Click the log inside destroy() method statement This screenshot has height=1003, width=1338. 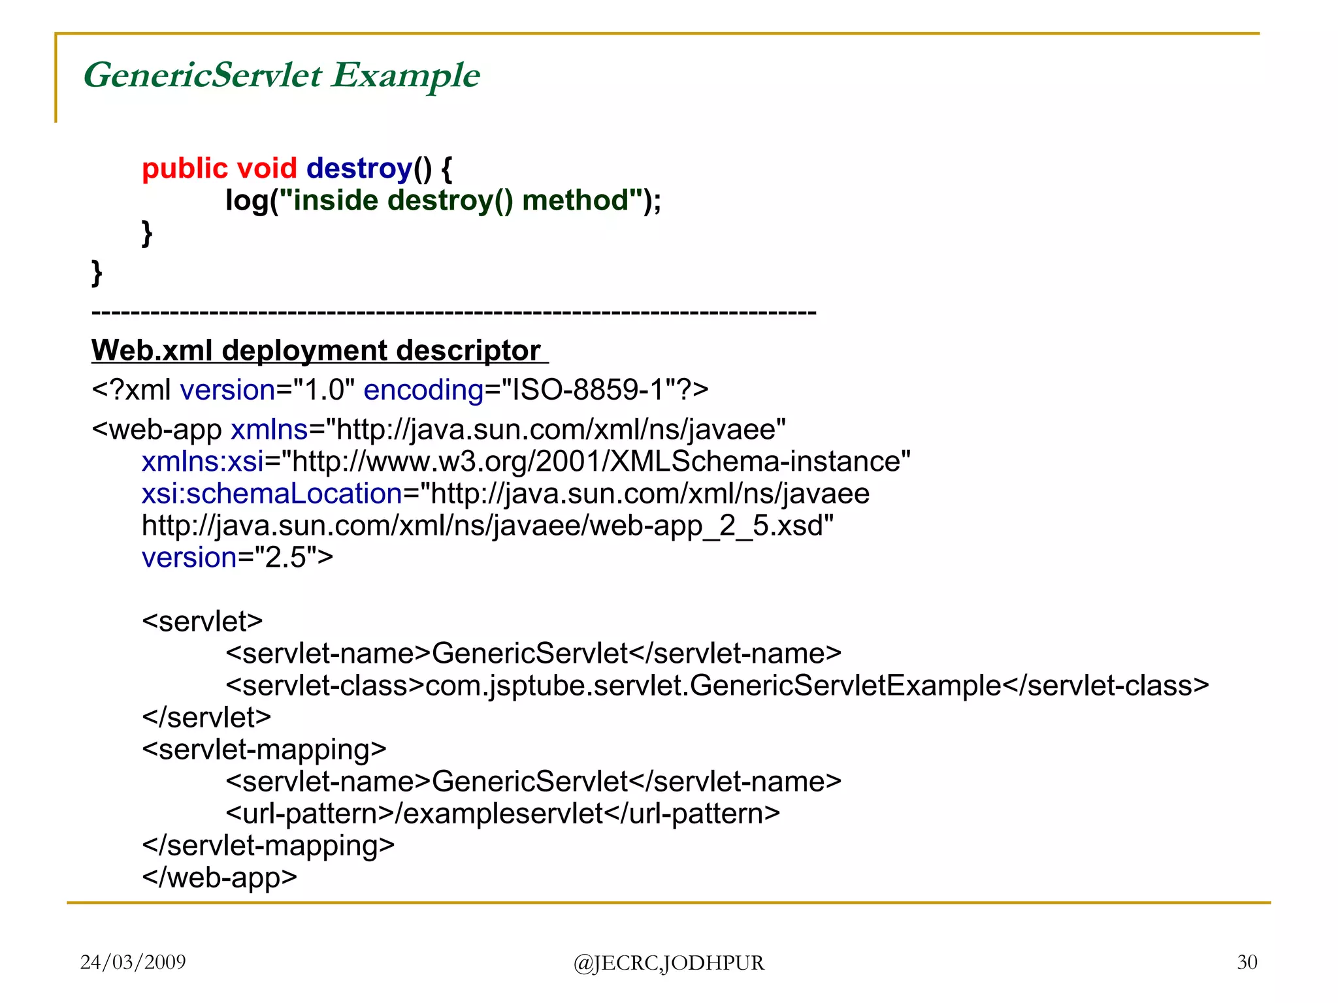pos(443,200)
